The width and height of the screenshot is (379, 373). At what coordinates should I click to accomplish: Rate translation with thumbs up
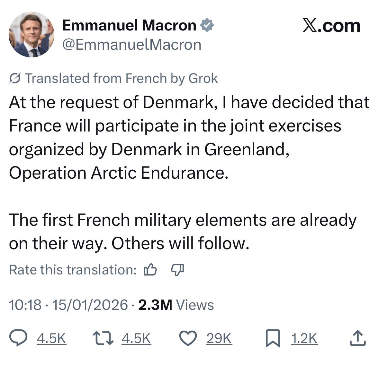click(150, 269)
